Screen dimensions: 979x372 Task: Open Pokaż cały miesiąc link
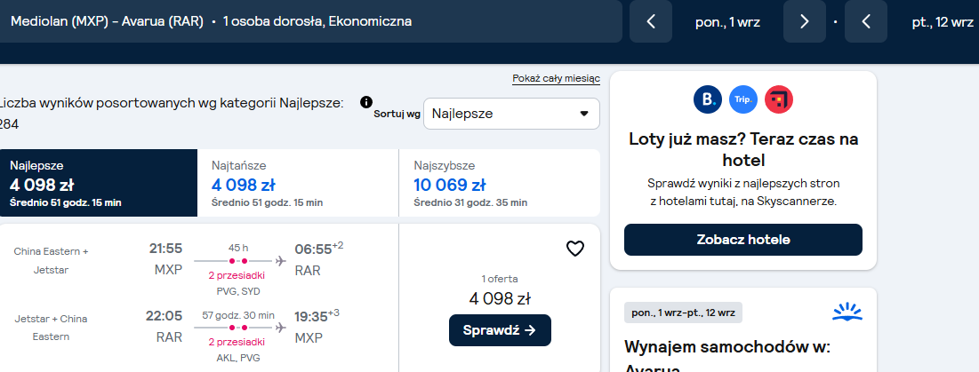coord(557,78)
